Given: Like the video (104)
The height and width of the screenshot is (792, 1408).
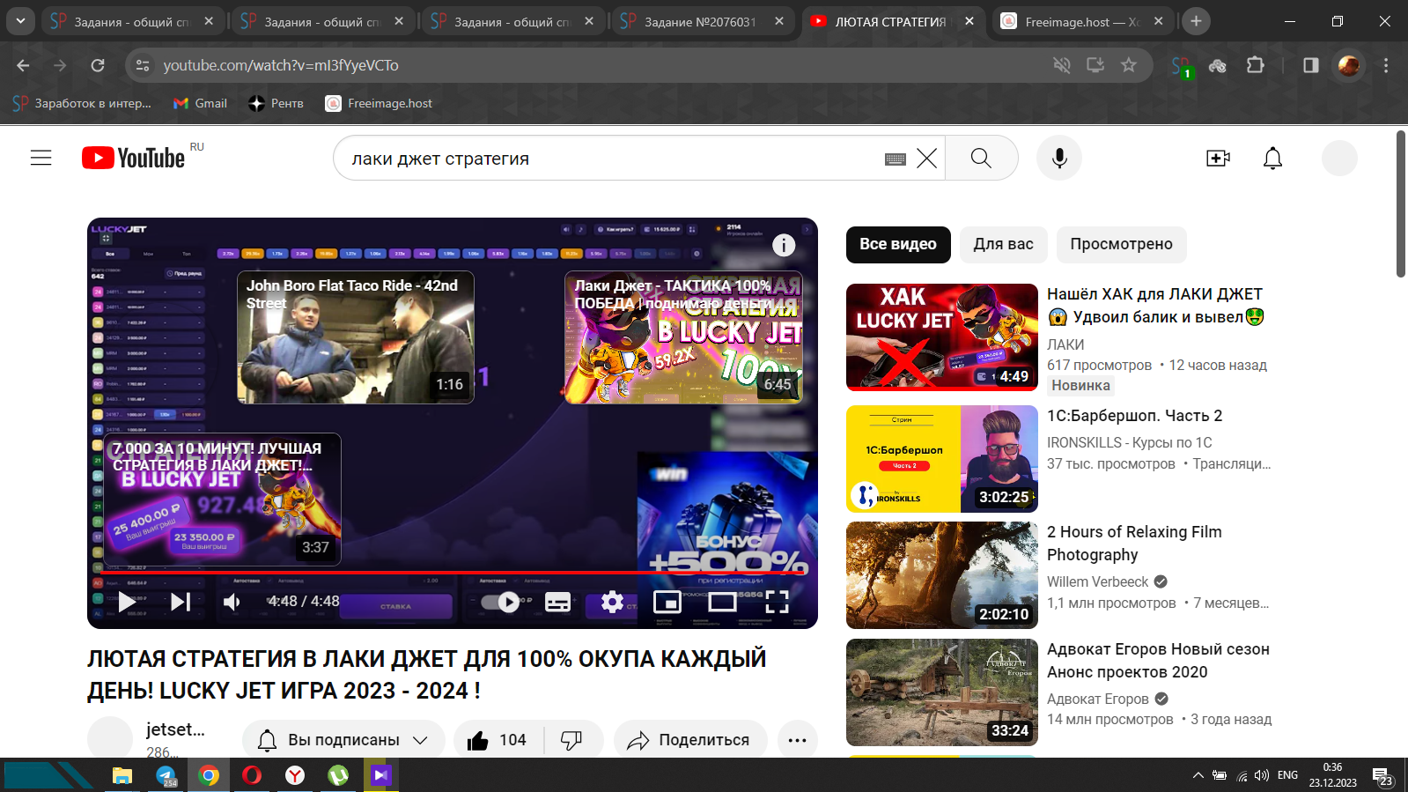Looking at the screenshot, I should coord(498,740).
